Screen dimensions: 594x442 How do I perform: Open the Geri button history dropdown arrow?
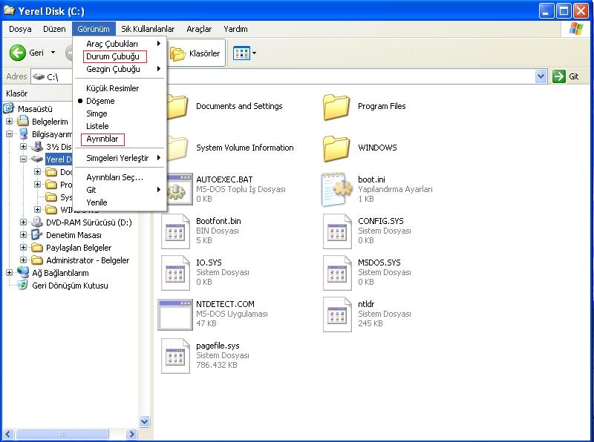point(53,52)
